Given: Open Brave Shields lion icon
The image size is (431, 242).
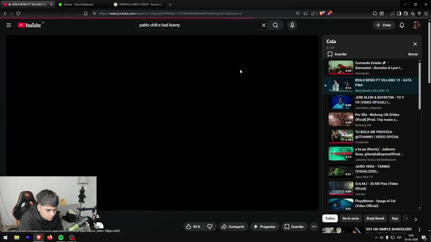Looking at the screenshot, I should tap(322, 13).
